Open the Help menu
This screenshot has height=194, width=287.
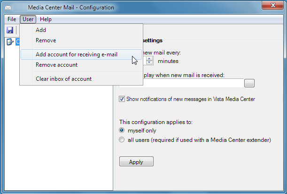[46, 19]
